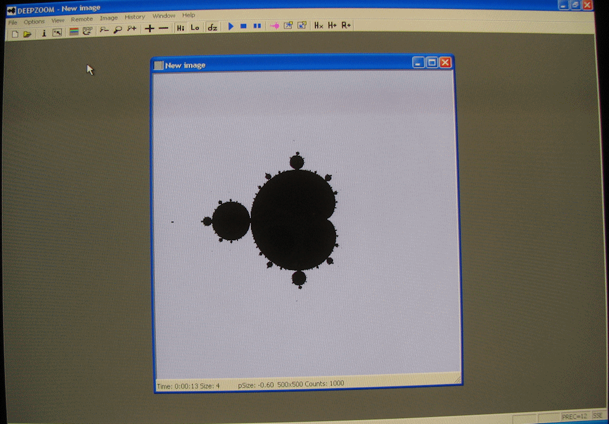Click the top bulb of the Mandelbrot set
This screenshot has width=609, height=424.
(297, 162)
